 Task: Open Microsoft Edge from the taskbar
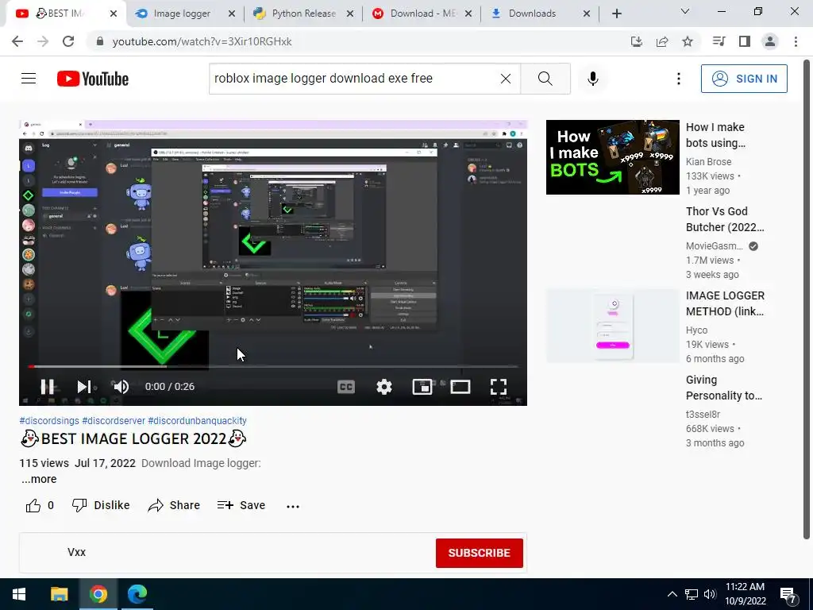(137, 594)
